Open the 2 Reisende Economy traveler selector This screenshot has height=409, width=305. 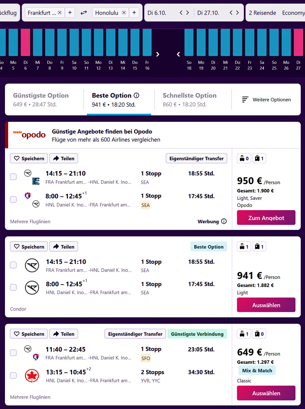tap(275, 13)
